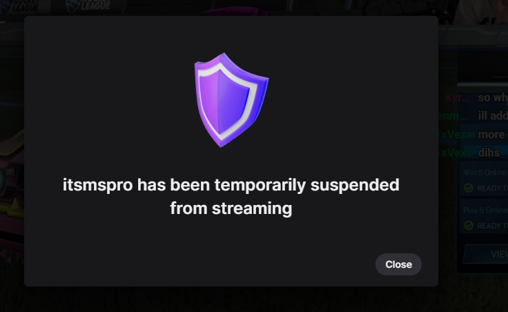Click the Close button in dialog
Image resolution: width=508 pixels, height=312 pixels.
[x=398, y=264]
